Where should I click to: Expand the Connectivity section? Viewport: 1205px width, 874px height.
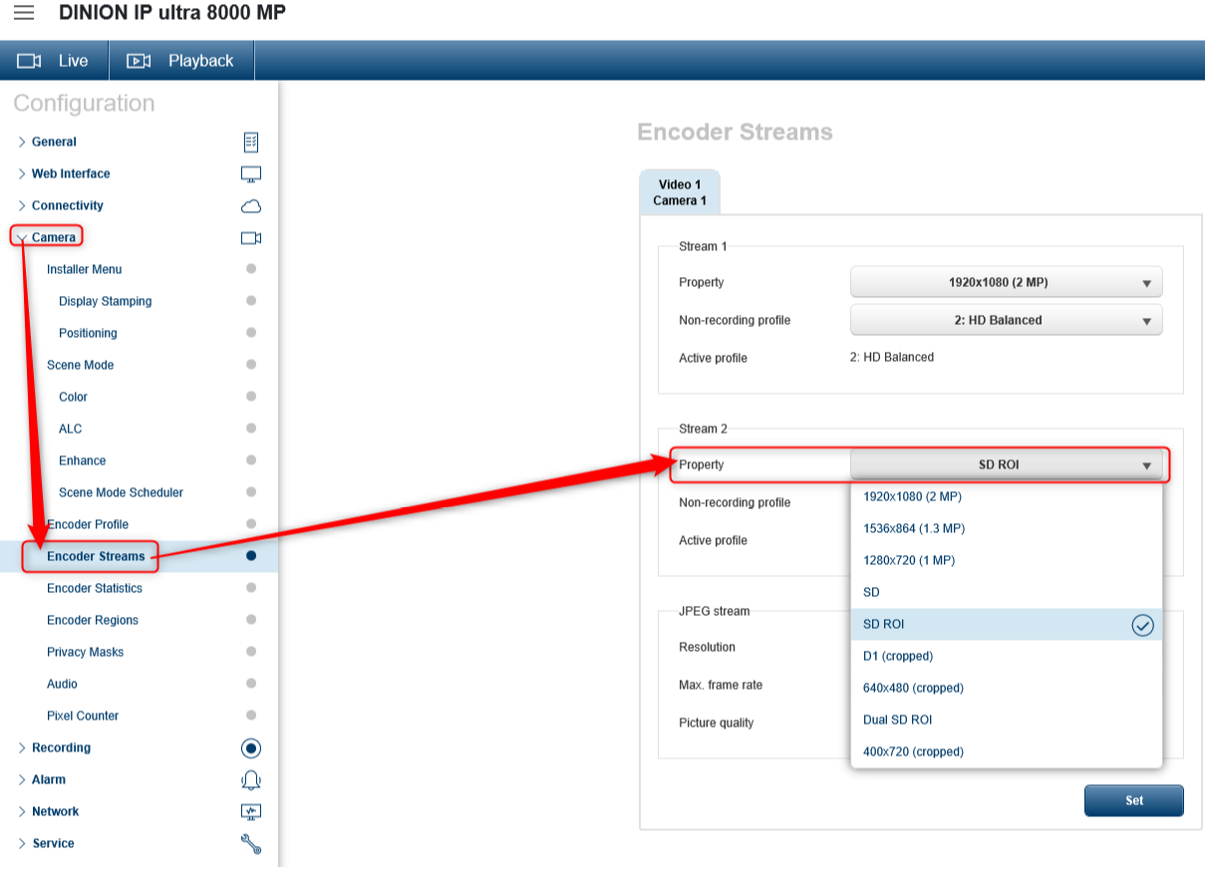[22, 205]
